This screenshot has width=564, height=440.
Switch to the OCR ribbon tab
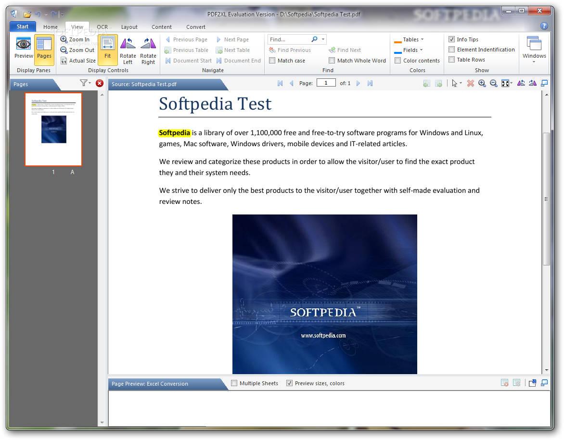[x=102, y=27]
